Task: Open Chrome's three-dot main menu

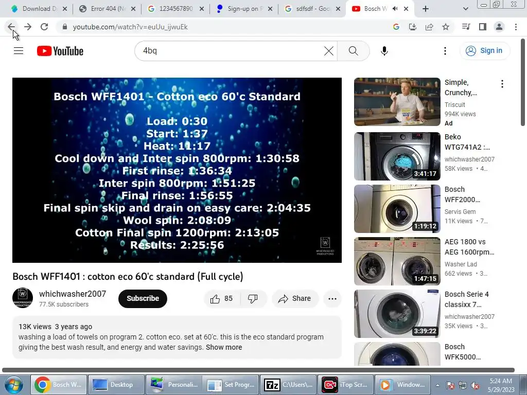Action: pos(516,27)
